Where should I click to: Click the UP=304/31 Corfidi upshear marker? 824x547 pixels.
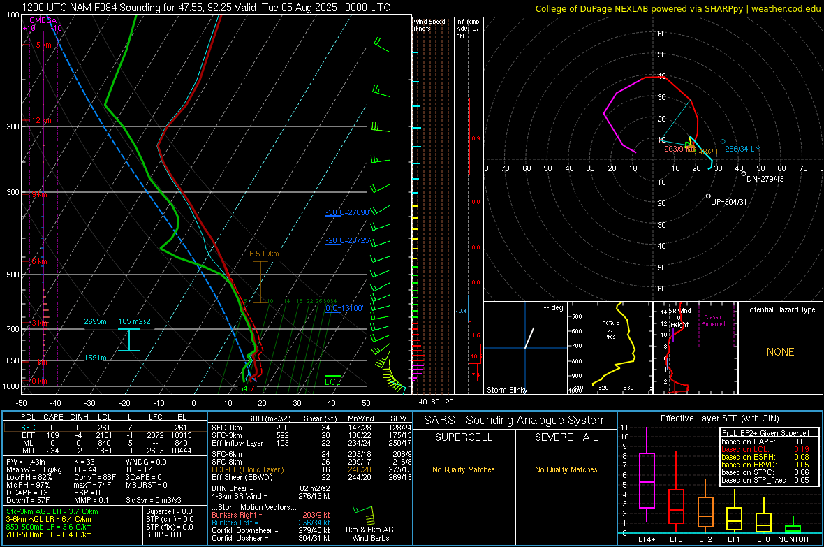pos(729,202)
